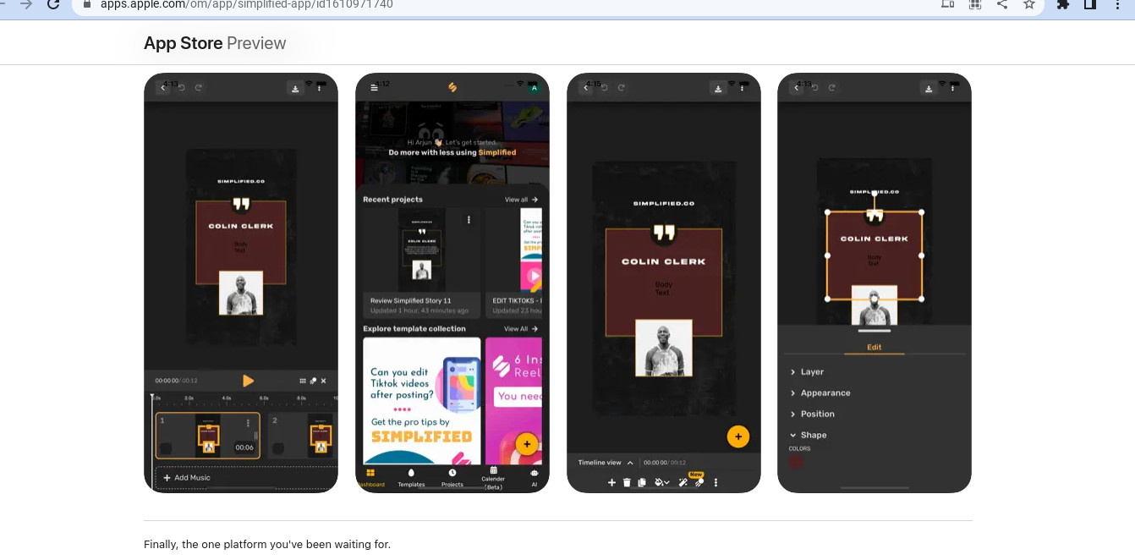Click the download icon in third phone screenshot

click(x=718, y=88)
